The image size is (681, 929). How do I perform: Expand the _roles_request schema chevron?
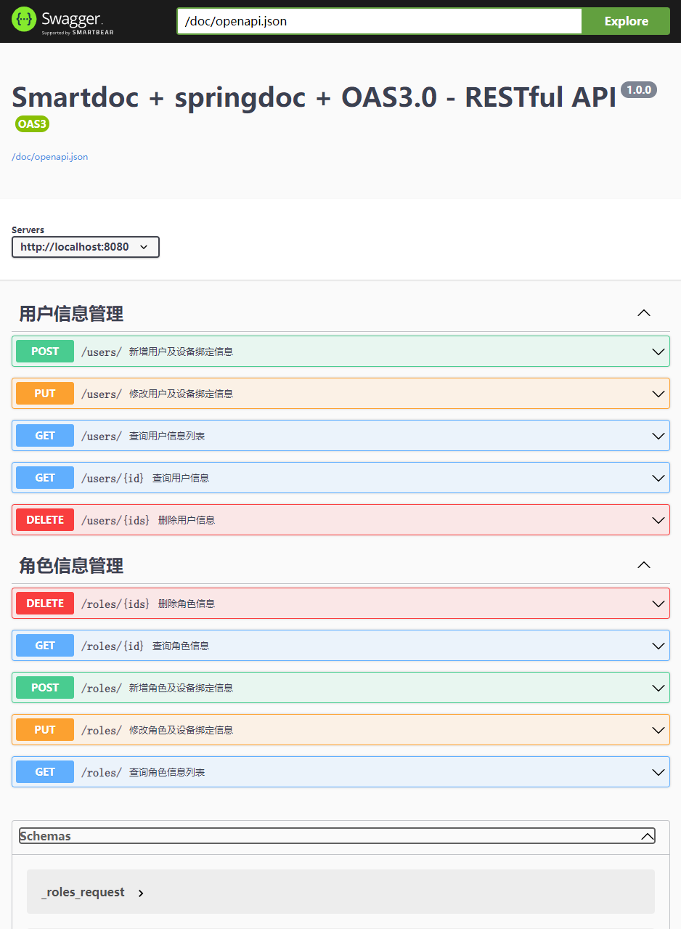coord(141,893)
